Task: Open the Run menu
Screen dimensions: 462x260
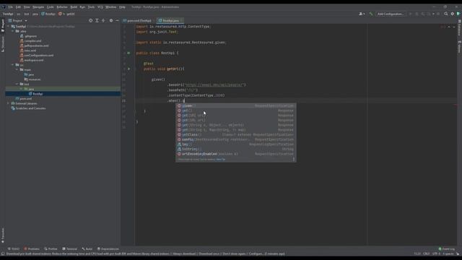Action: 82,6
